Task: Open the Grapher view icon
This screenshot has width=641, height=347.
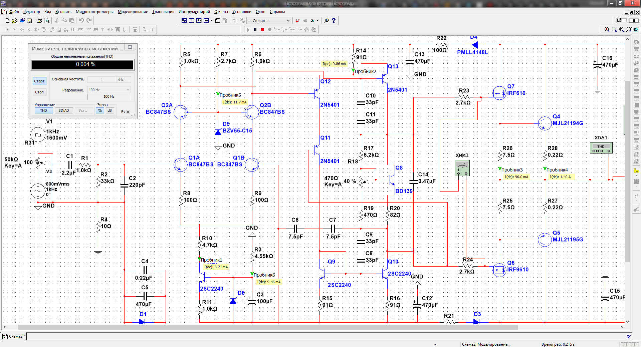Action: [x=206, y=21]
